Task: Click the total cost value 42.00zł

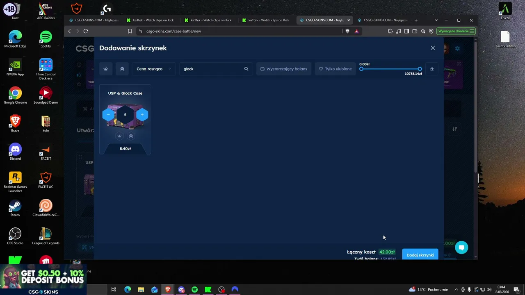Action: pos(387,252)
